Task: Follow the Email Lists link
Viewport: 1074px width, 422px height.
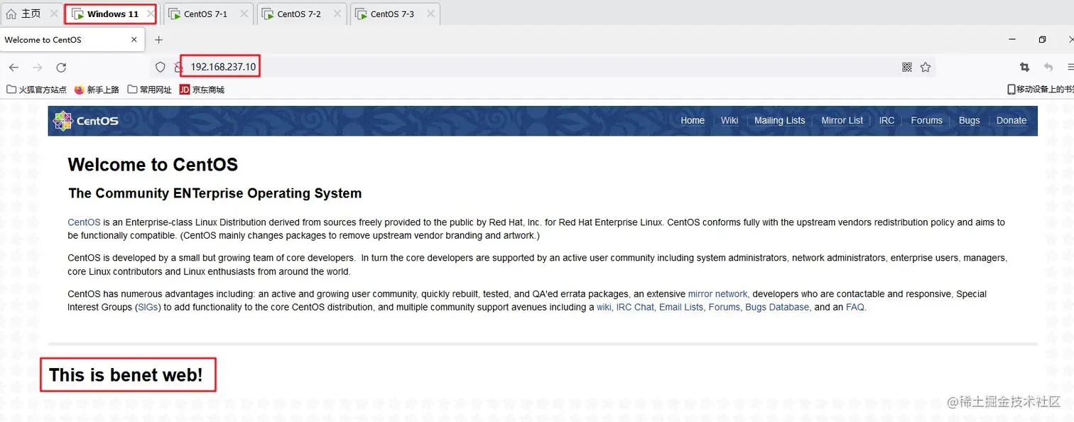Action: tap(681, 308)
